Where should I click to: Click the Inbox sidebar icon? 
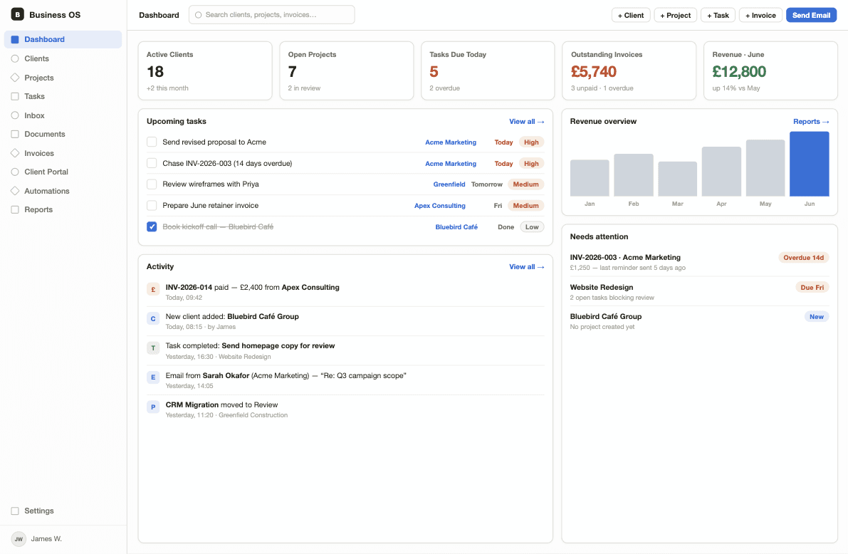click(15, 115)
